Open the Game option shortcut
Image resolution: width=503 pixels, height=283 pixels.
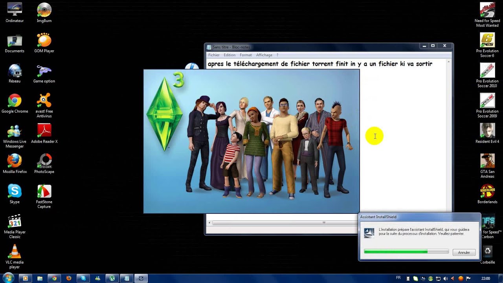[44, 74]
